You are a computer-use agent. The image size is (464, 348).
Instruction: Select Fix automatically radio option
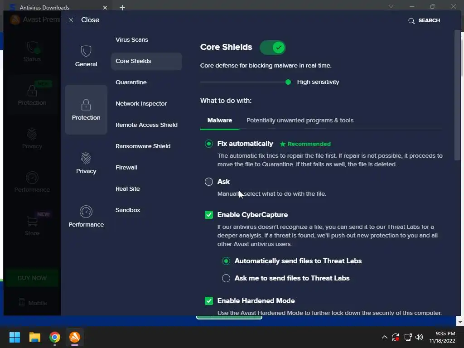tap(209, 144)
